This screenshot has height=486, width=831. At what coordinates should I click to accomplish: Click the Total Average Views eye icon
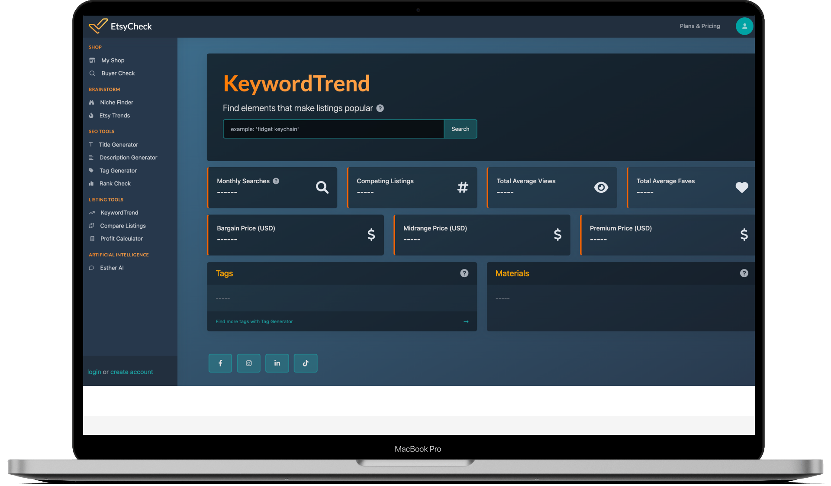(x=601, y=187)
